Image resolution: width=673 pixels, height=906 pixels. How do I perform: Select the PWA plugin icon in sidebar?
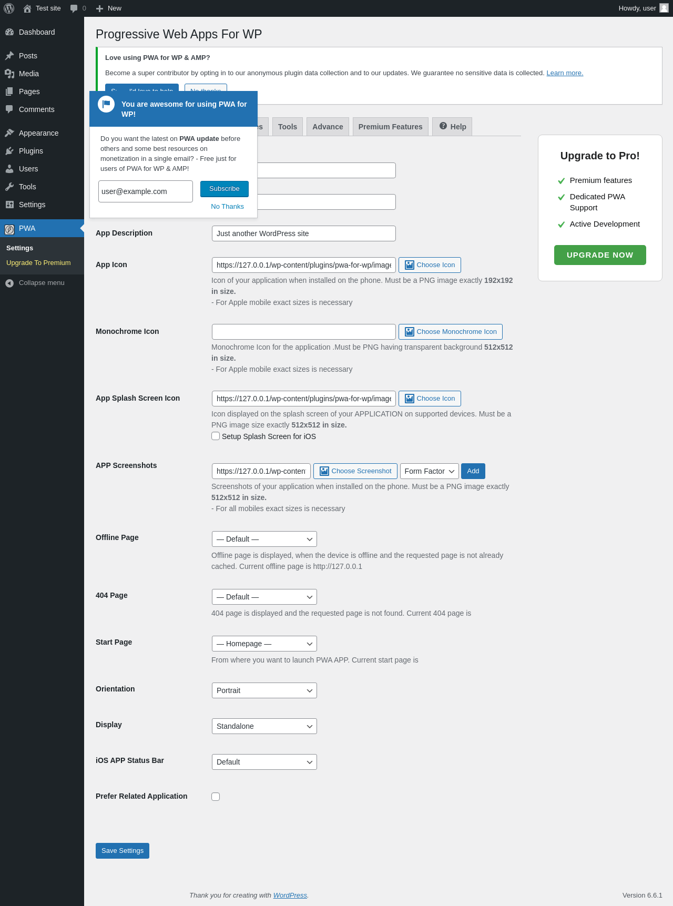[x=9, y=229]
